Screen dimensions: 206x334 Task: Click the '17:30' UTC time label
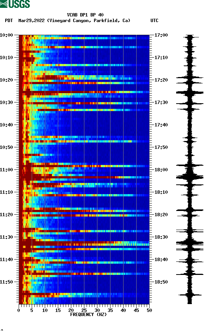point(161,102)
